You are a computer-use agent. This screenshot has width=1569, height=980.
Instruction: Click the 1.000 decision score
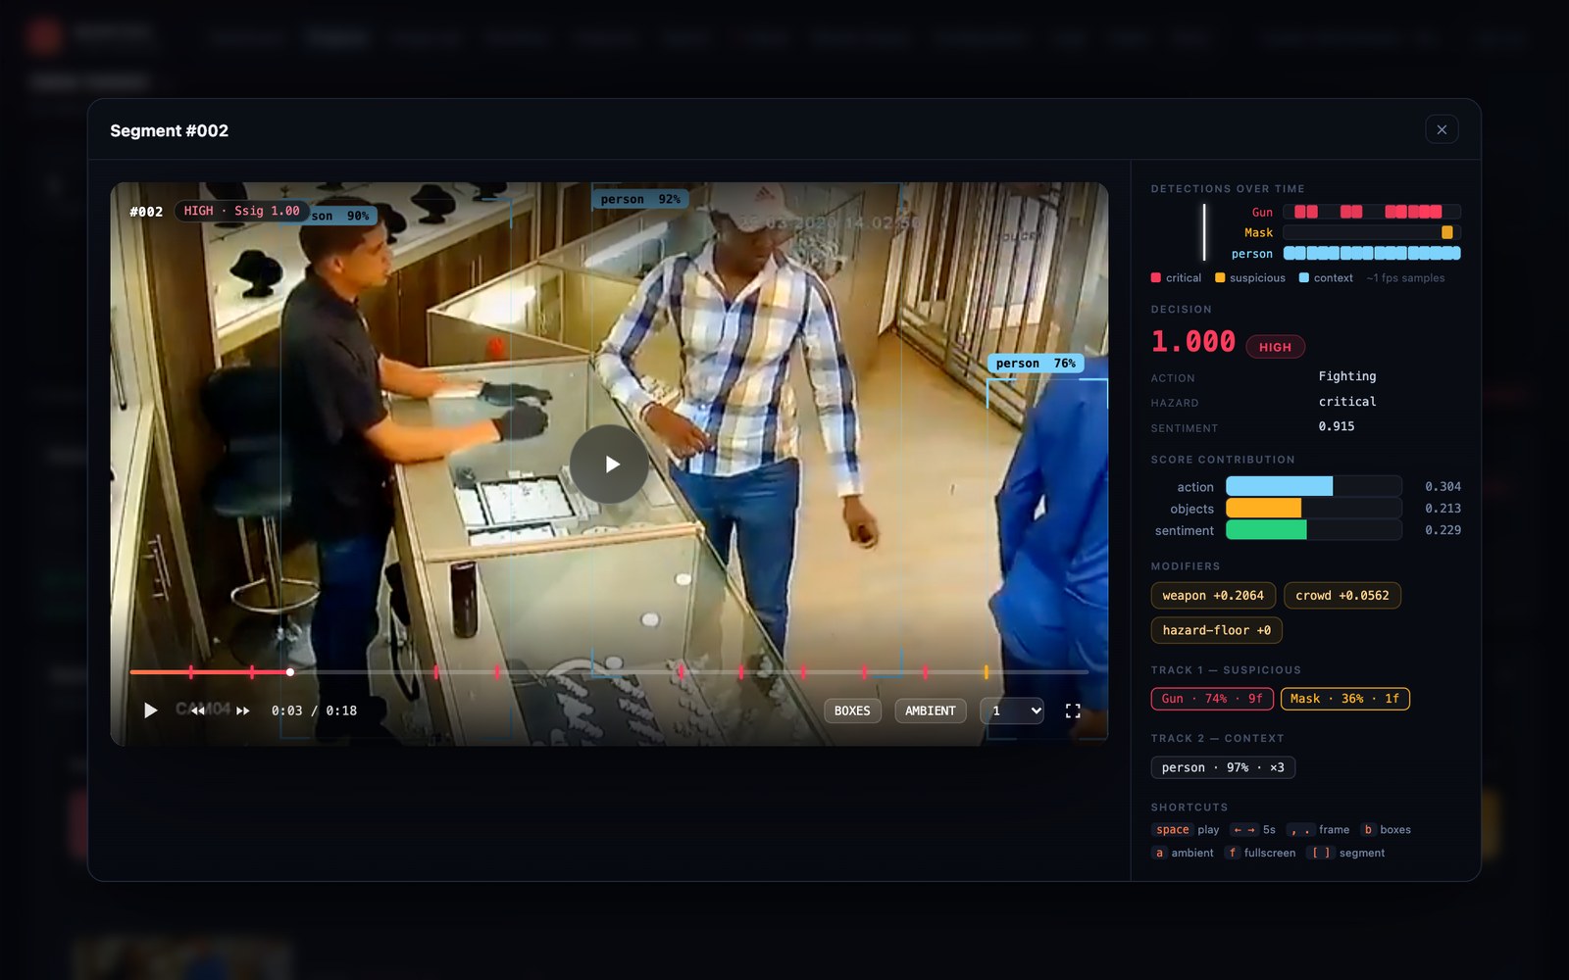click(1193, 342)
